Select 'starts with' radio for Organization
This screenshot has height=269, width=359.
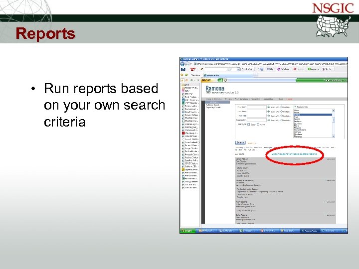coord(269,120)
